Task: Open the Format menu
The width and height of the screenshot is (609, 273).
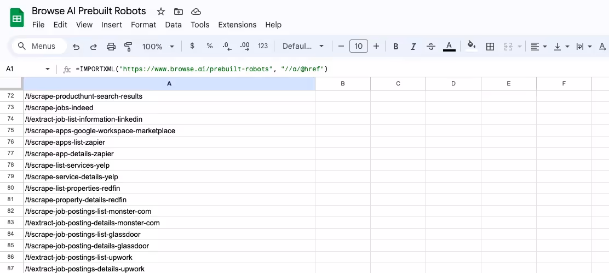Action: pyautogui.click(x=143, y=25)
